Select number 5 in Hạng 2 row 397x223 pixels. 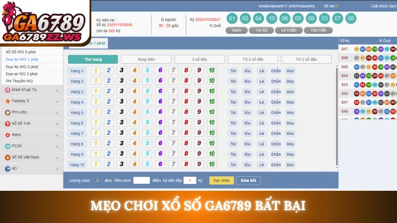(147, 81)
